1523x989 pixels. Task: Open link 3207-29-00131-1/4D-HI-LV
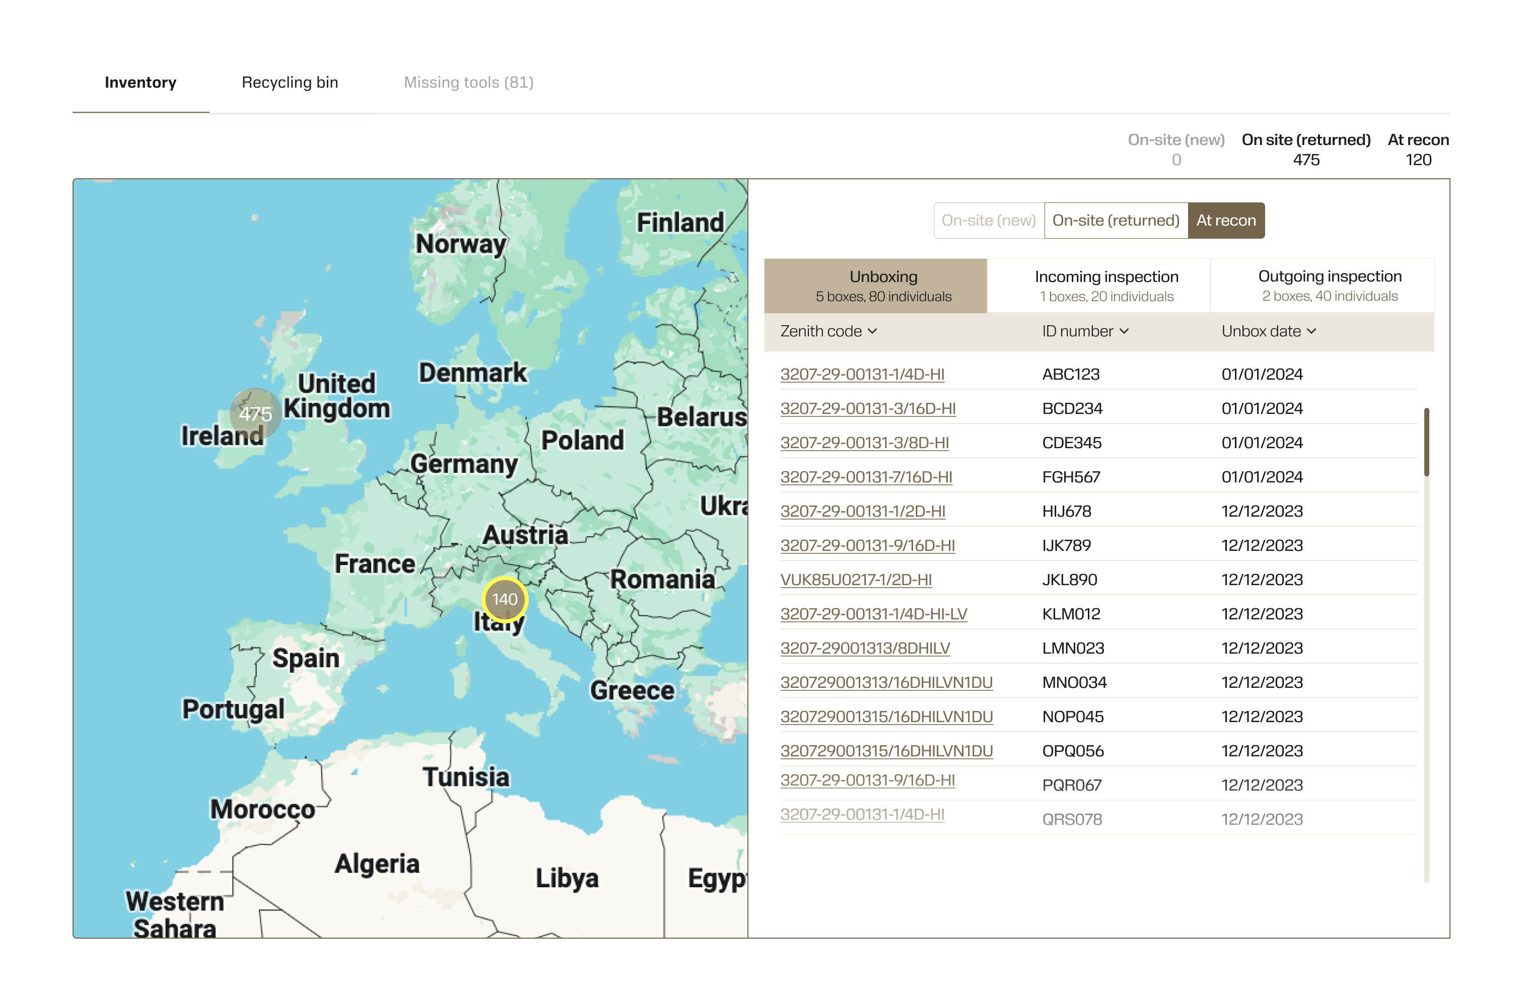pos(873,614)
